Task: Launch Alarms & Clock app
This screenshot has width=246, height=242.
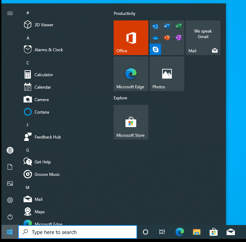Action: pyautogui.click(x=48, y=50)
